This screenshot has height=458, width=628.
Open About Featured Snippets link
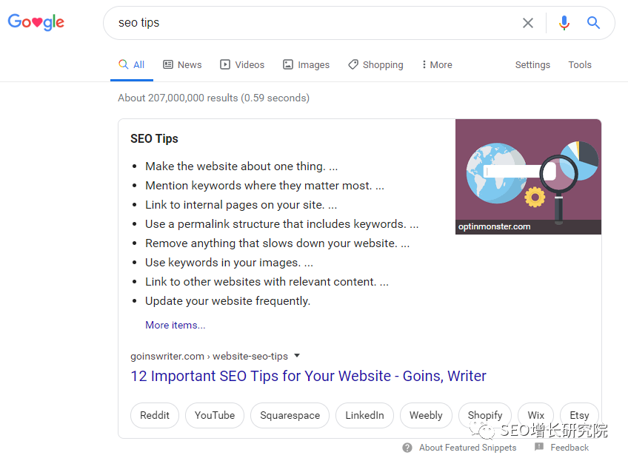467,448
